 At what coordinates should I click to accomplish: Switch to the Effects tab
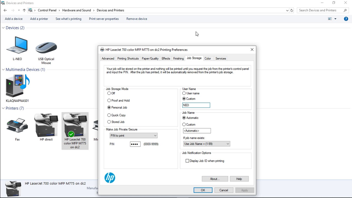click(166, 59)
